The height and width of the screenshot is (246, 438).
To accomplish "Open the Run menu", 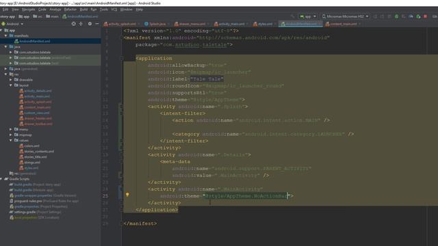I will 94,10.
